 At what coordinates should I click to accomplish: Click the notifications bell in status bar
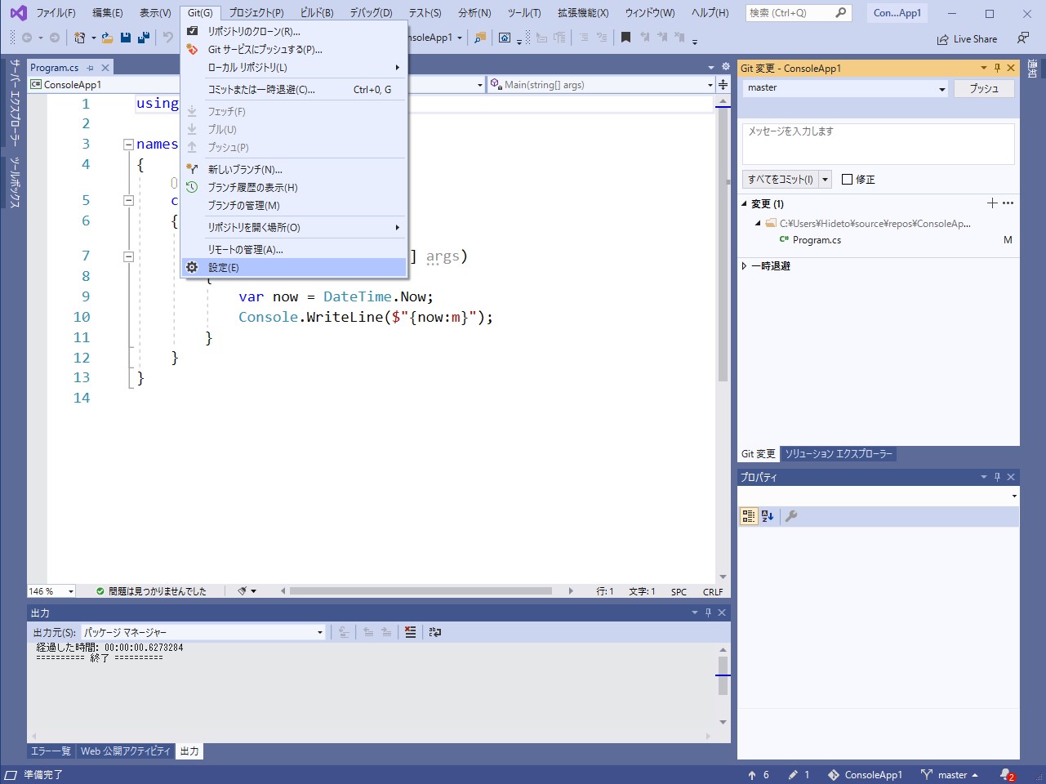click(1008, 775)
